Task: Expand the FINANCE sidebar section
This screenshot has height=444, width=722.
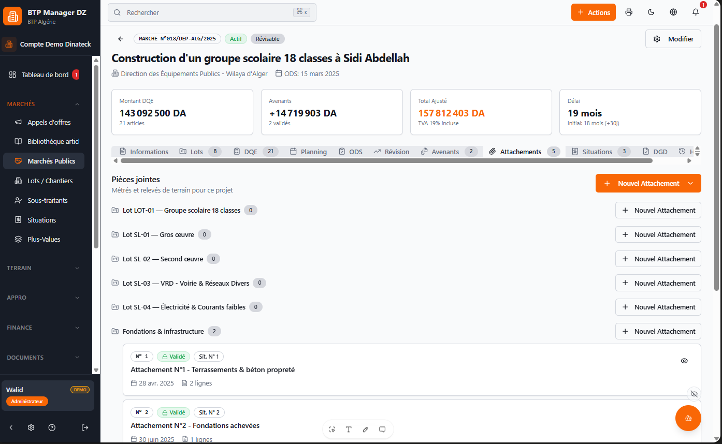Action: 44,328
